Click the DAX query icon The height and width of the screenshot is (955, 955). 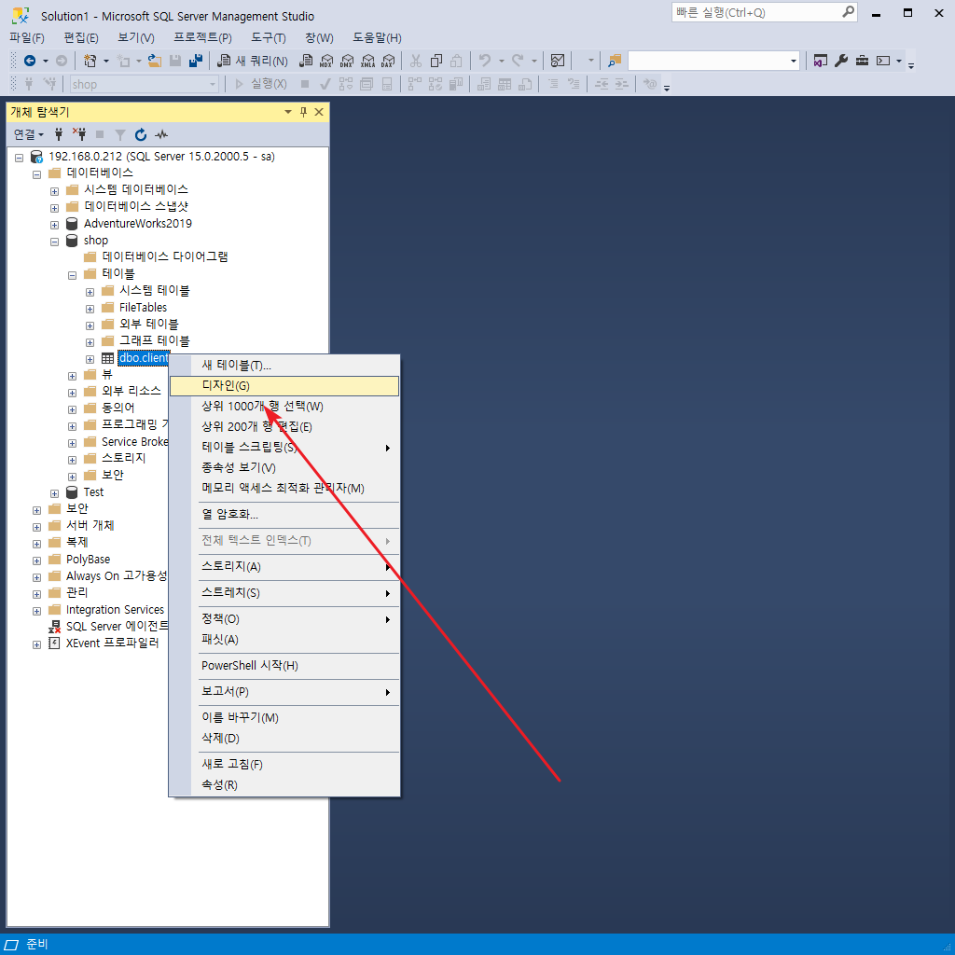click(388, 61)
